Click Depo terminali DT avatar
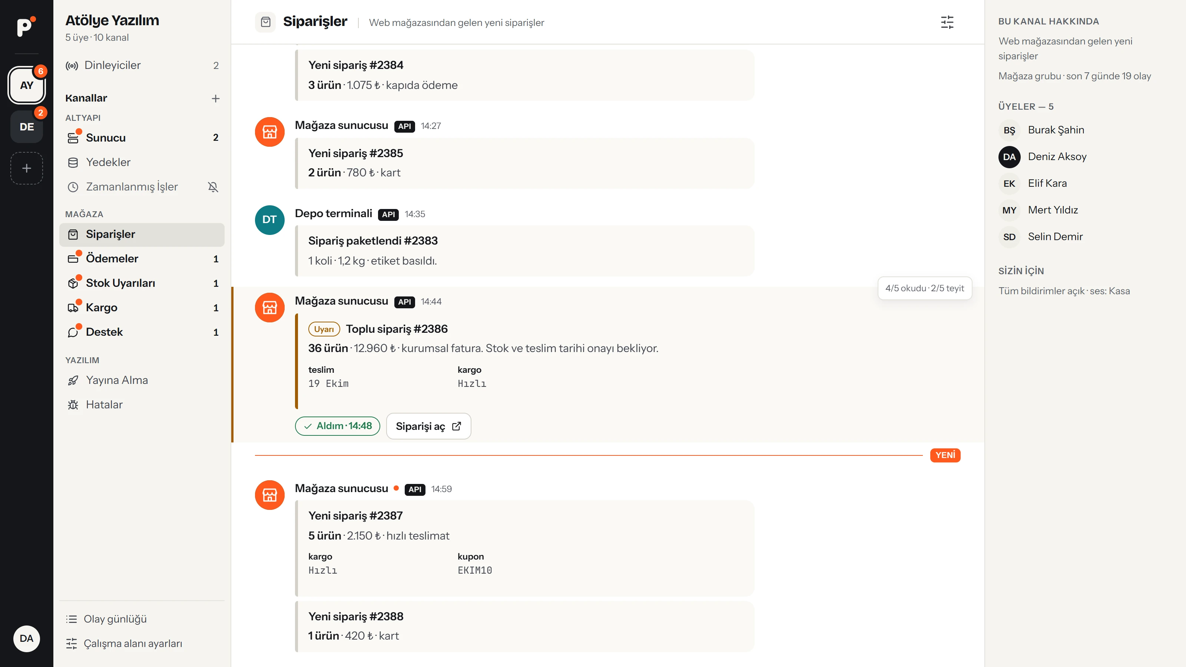The width and height of the screenshot is (1186, 667). click(x=269, y=220)
